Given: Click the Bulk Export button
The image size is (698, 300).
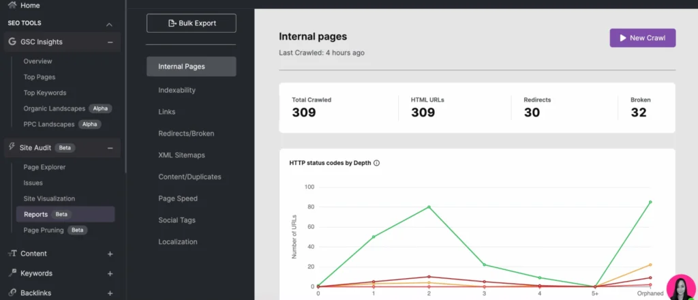Looking at the screenshot, I should pyautogui.click(x=191, y=23).
